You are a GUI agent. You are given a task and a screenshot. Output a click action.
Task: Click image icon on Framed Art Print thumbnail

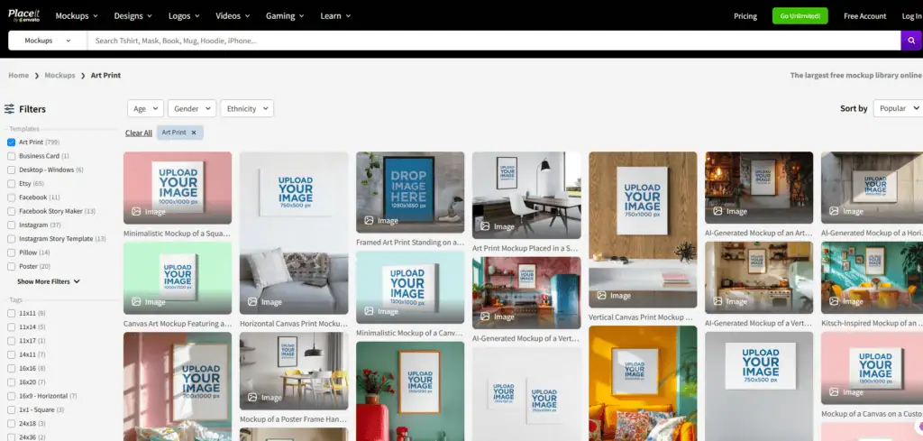pyautogui.click(x=369, y=220)
